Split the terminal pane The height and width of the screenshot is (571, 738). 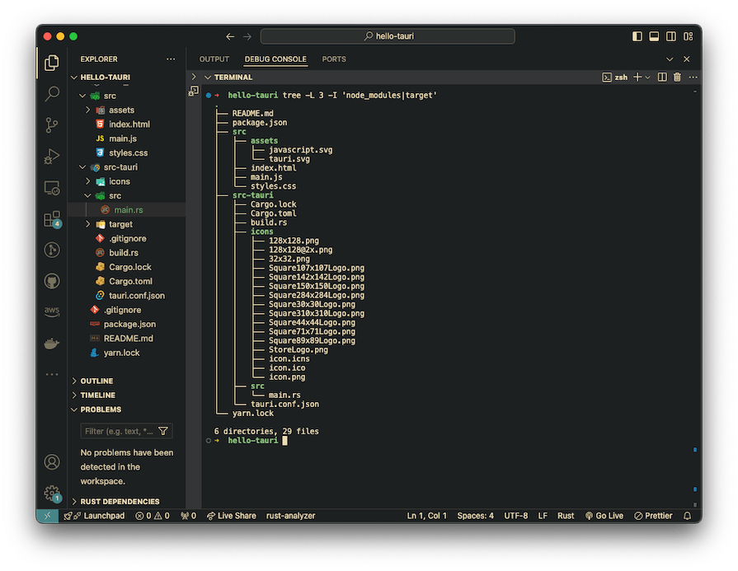(663, 77)
